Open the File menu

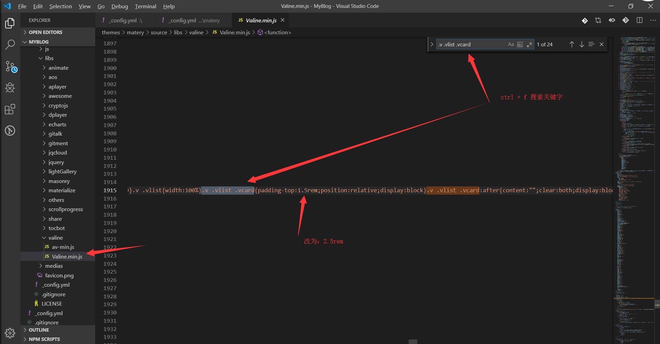[x=22, y=6]
